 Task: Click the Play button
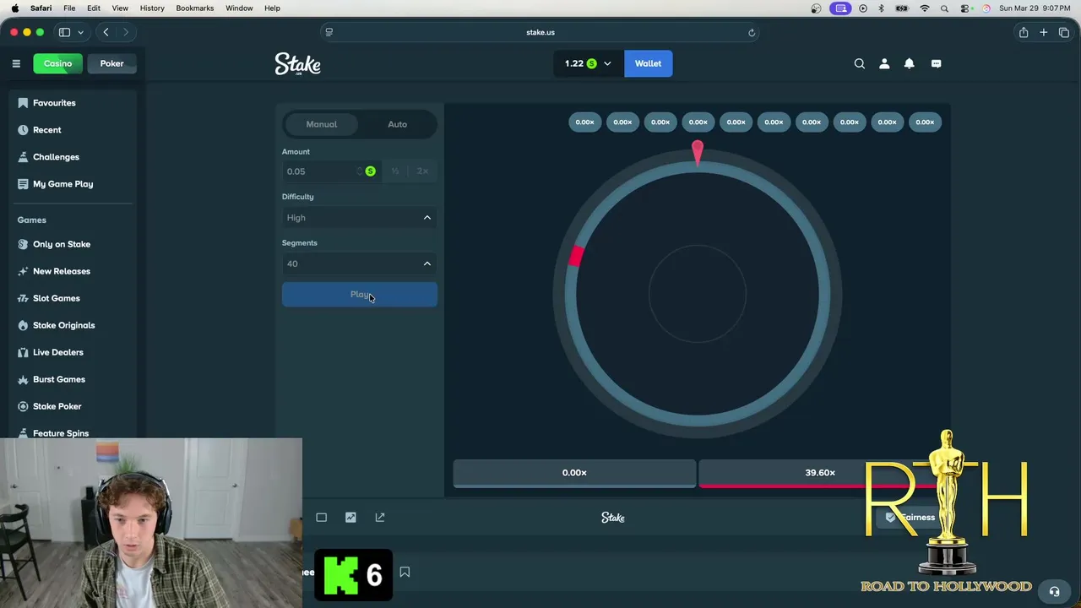(359, 295)
